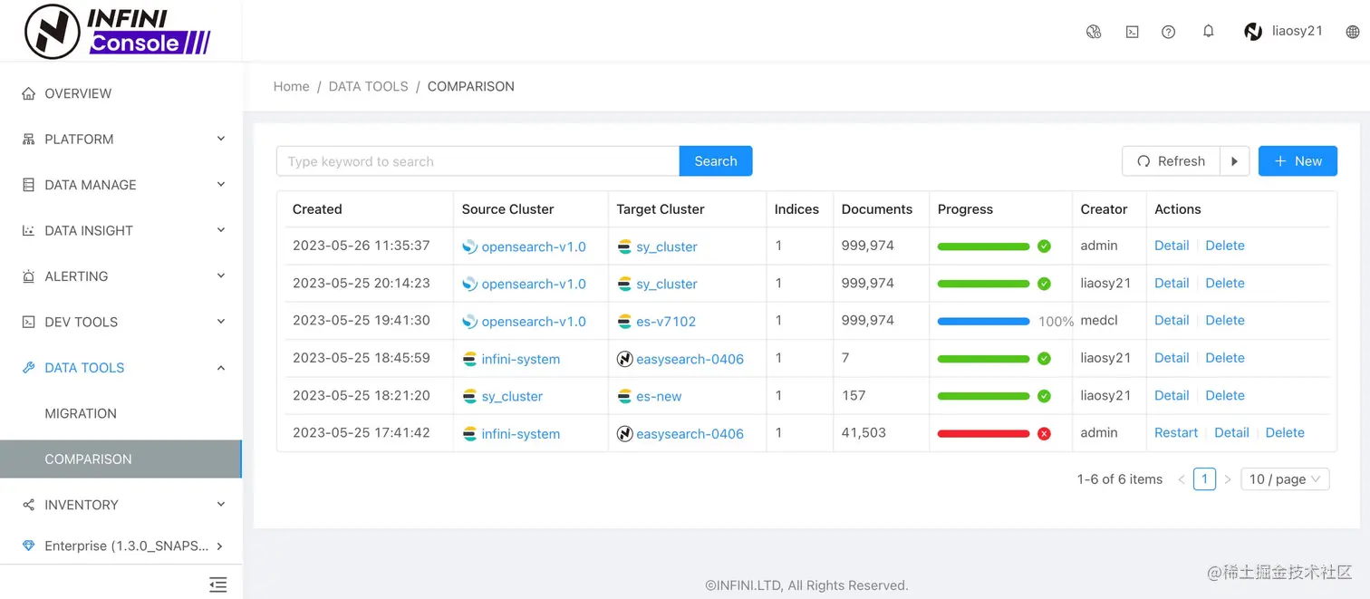Open the 10 / page size dropdown
1370x599 pixels.
coord(1285,479)
